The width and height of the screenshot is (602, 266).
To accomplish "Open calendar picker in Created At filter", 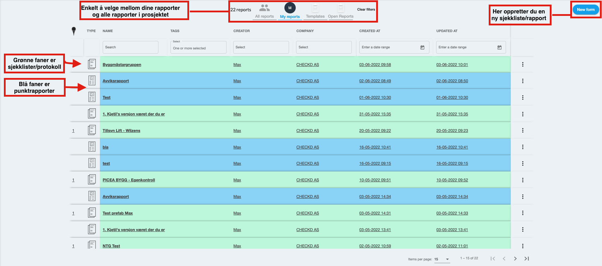I will (422, 47).
